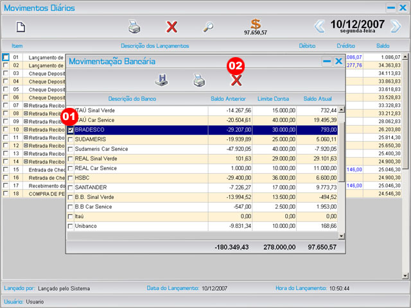This screenshot has height=308, width=411.
Task: Sort by Saldo Anterior column header
Action: (227, 98)
